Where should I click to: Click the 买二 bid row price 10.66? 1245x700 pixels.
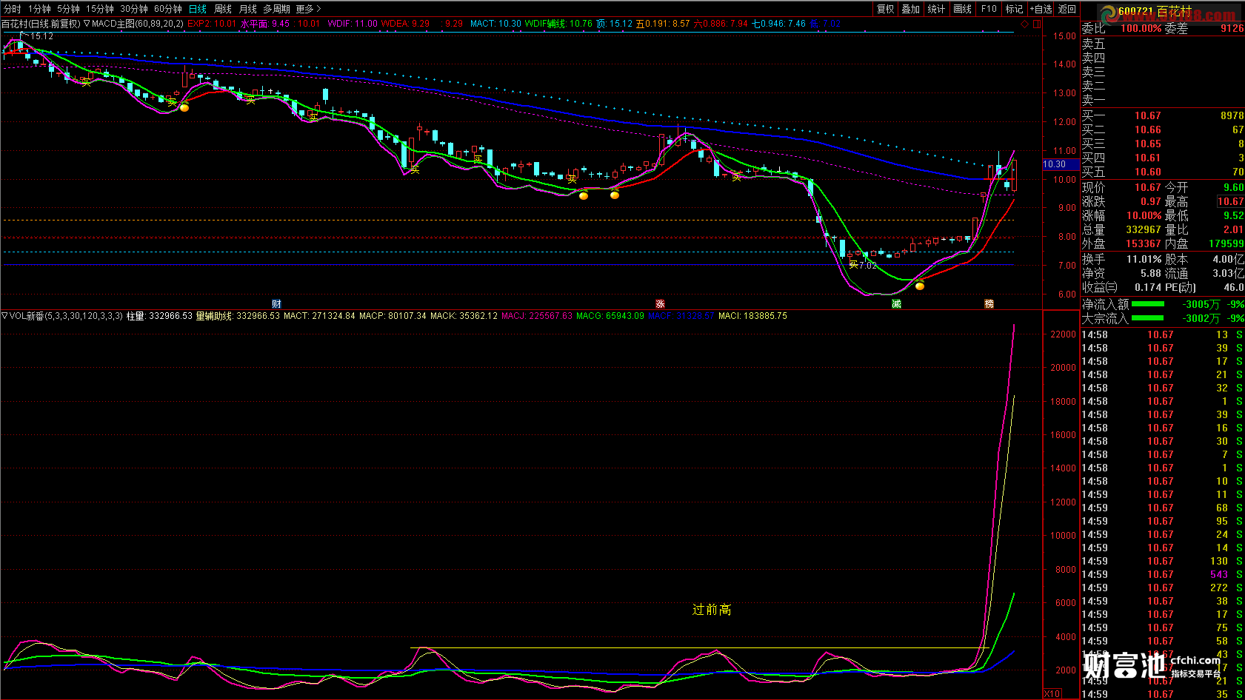1148,129
